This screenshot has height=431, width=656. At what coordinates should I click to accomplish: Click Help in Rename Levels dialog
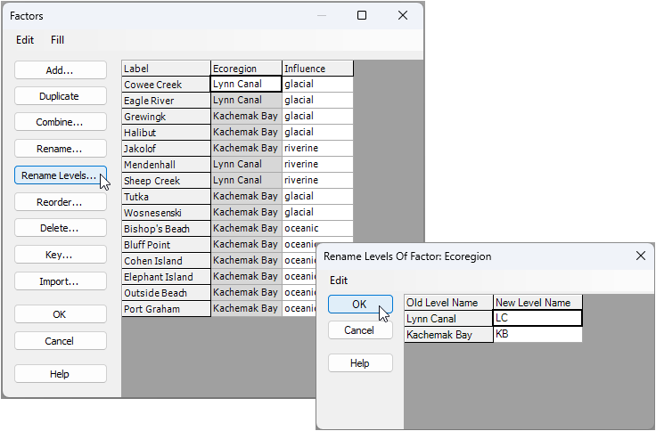point(360,363)
